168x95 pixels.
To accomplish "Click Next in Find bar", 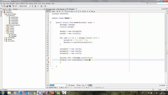I will point(79,85).
